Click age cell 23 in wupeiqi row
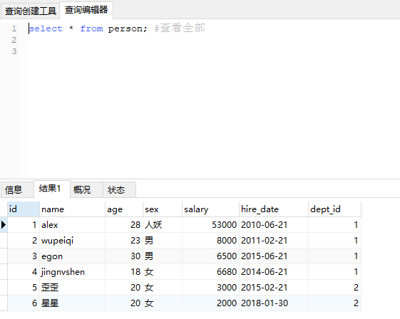The width and height of the screenshot is (400, 319). [x=124, y=240]
